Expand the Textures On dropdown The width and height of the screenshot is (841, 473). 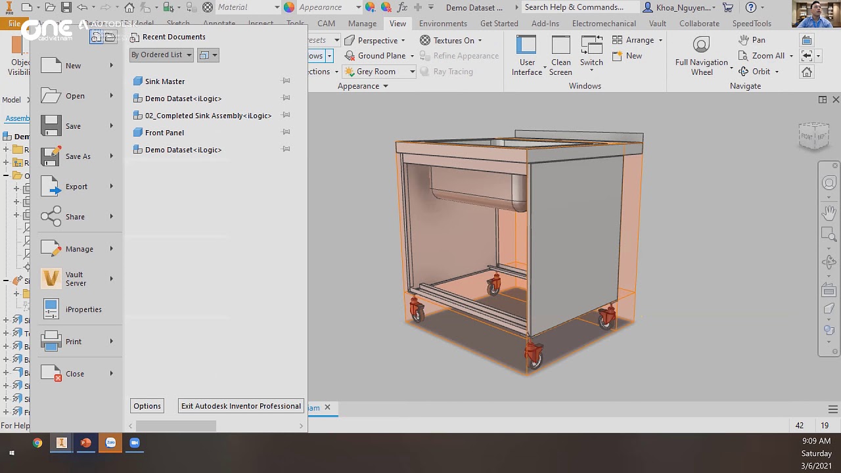[480, 41]
